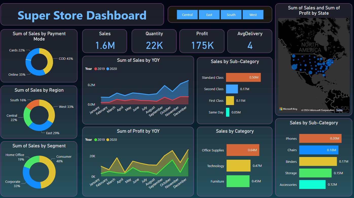This screenshot has width=354, height=198.
Task: Click the 0.2M axis label in Sales YOY
Action: pos(91,85)
